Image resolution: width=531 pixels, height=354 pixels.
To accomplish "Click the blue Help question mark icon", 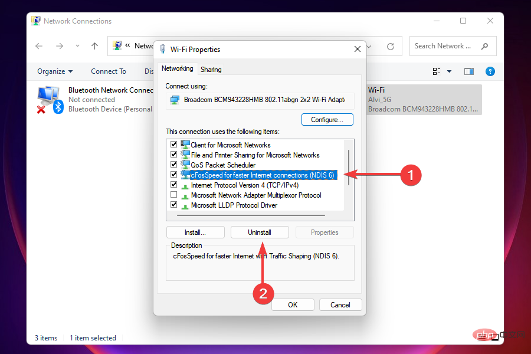I will tap(490, 71).
